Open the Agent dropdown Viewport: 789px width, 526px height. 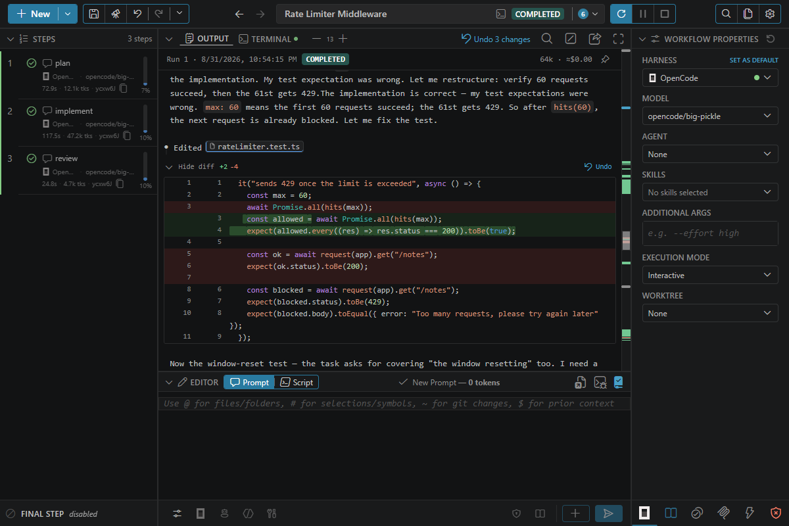click(x=710, y=154)
